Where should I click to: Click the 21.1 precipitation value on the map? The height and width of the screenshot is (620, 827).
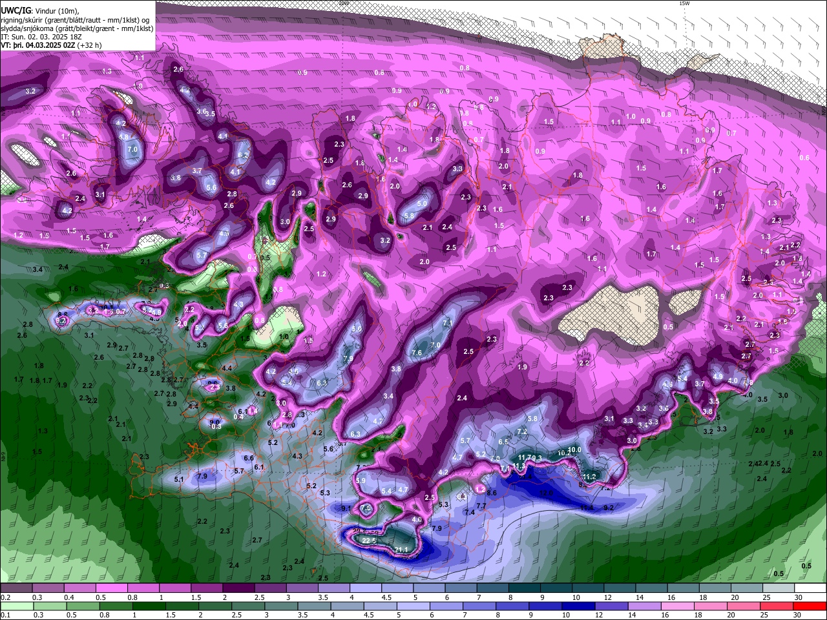(401, 550)
